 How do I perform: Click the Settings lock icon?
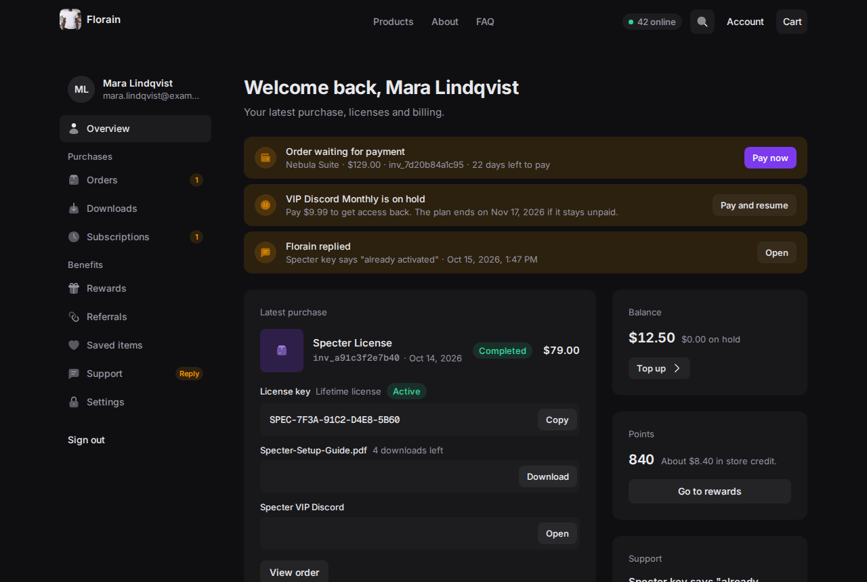pyautogui.click(x=74, y=402)
